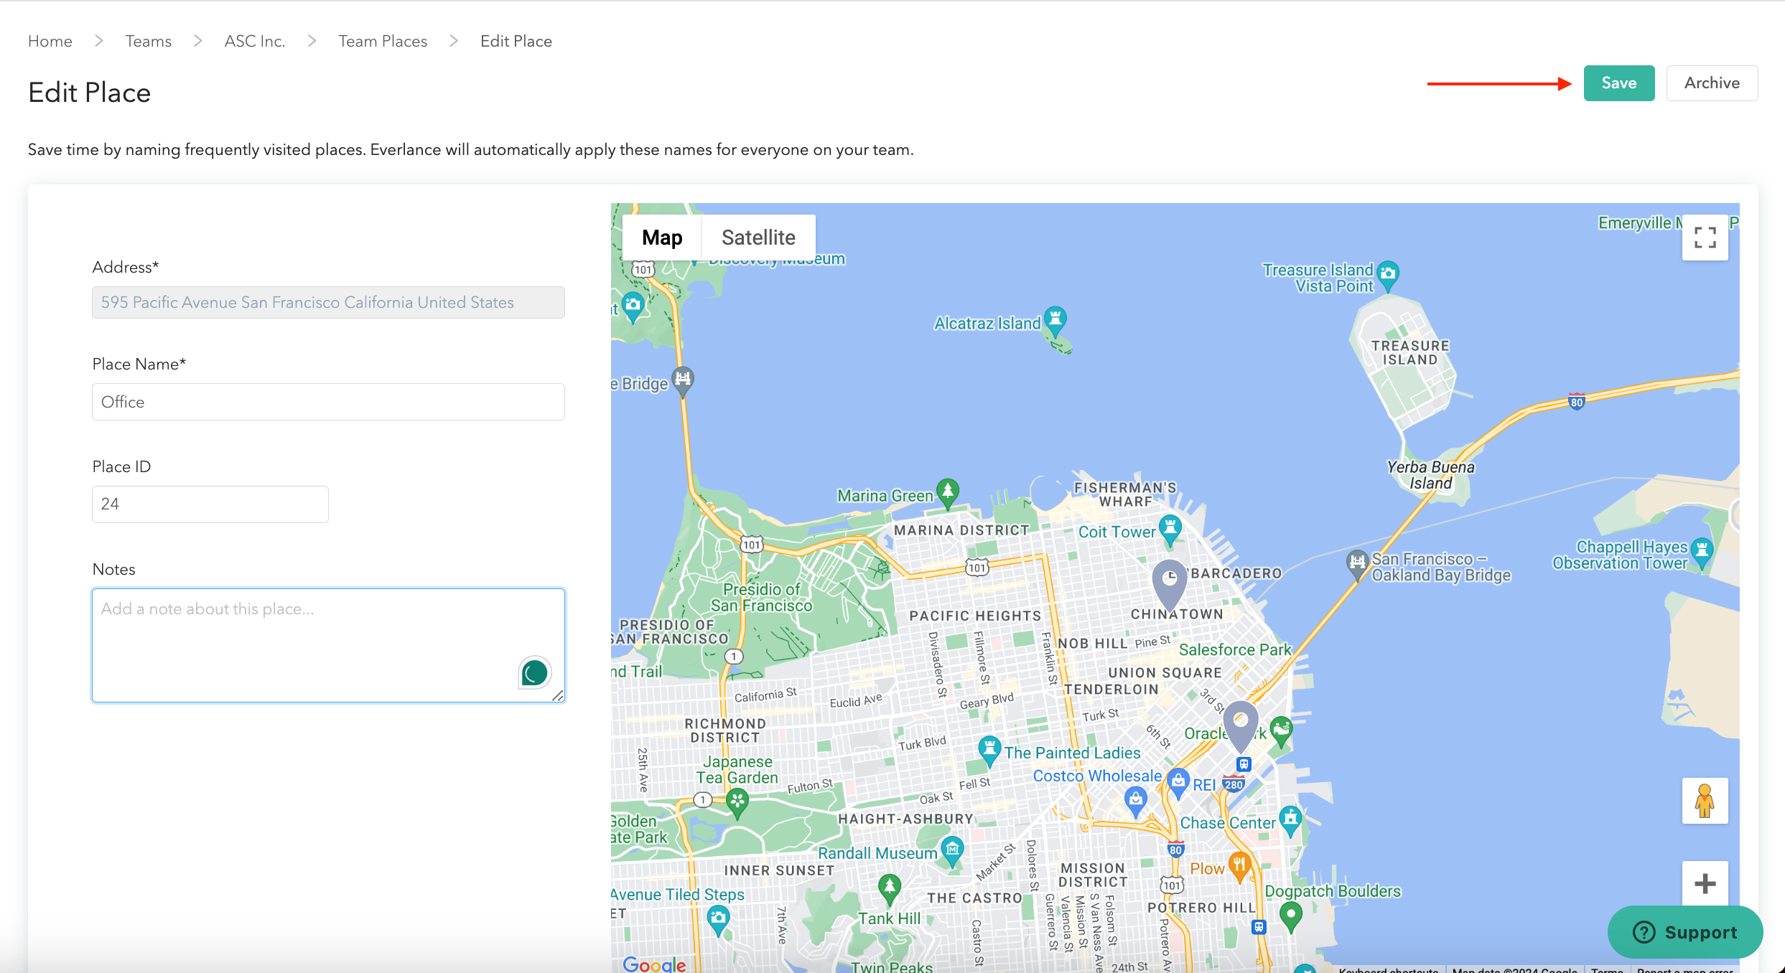Click the Painted Ladies map marker
Screen dimensions: 1785x973
pos(989,749)
